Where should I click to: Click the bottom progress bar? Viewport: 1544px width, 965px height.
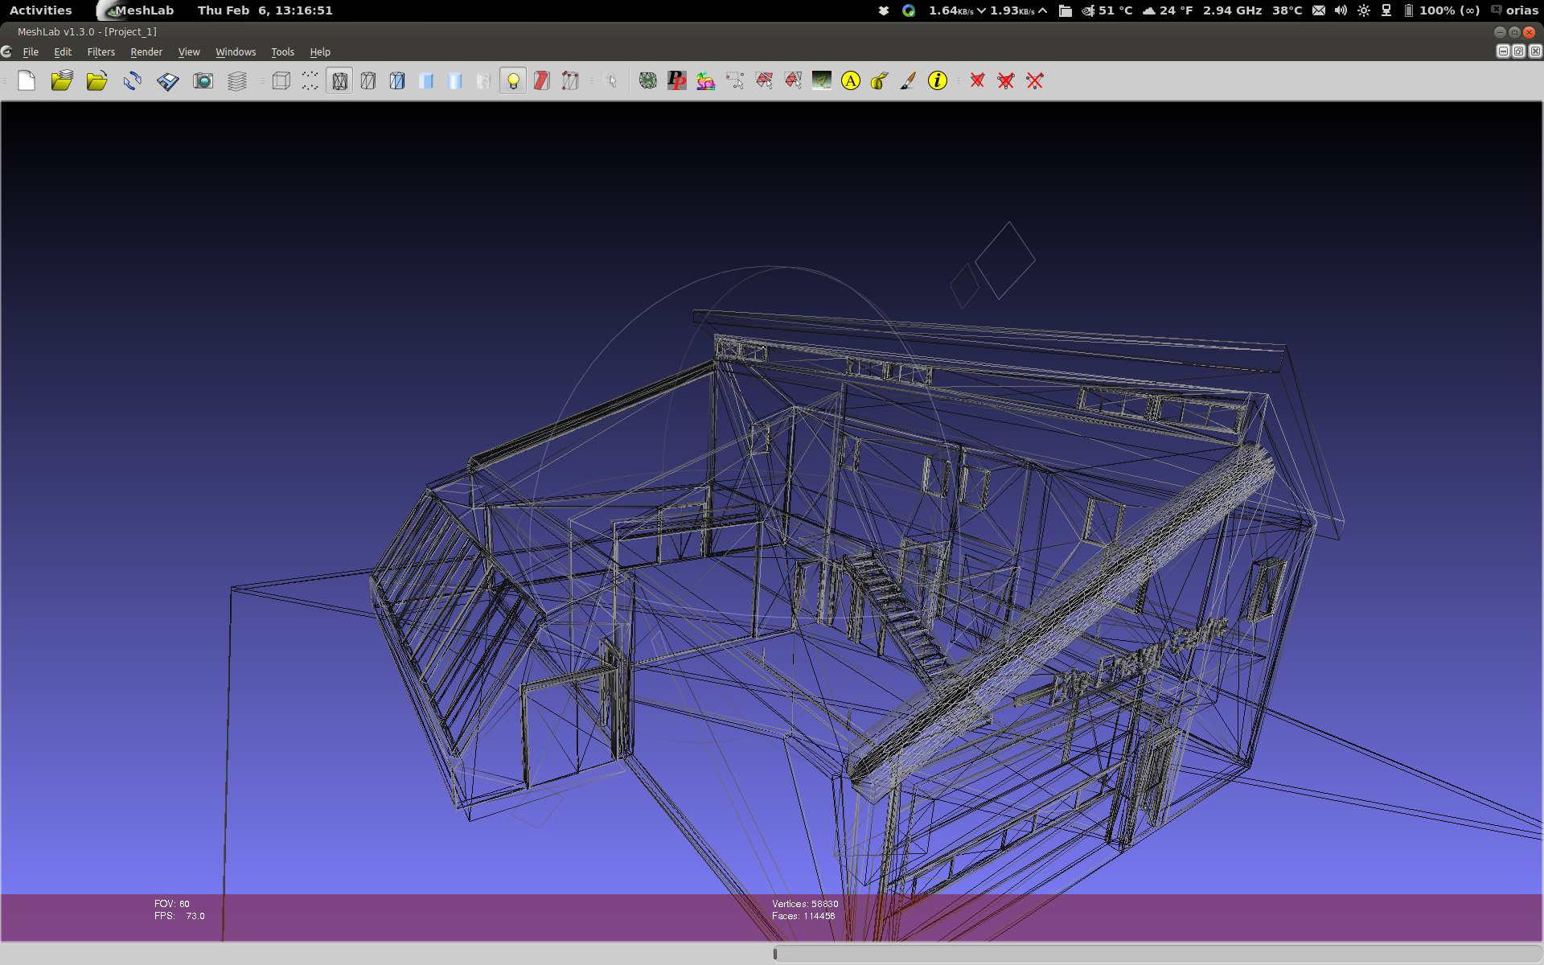pos(1156,954)
